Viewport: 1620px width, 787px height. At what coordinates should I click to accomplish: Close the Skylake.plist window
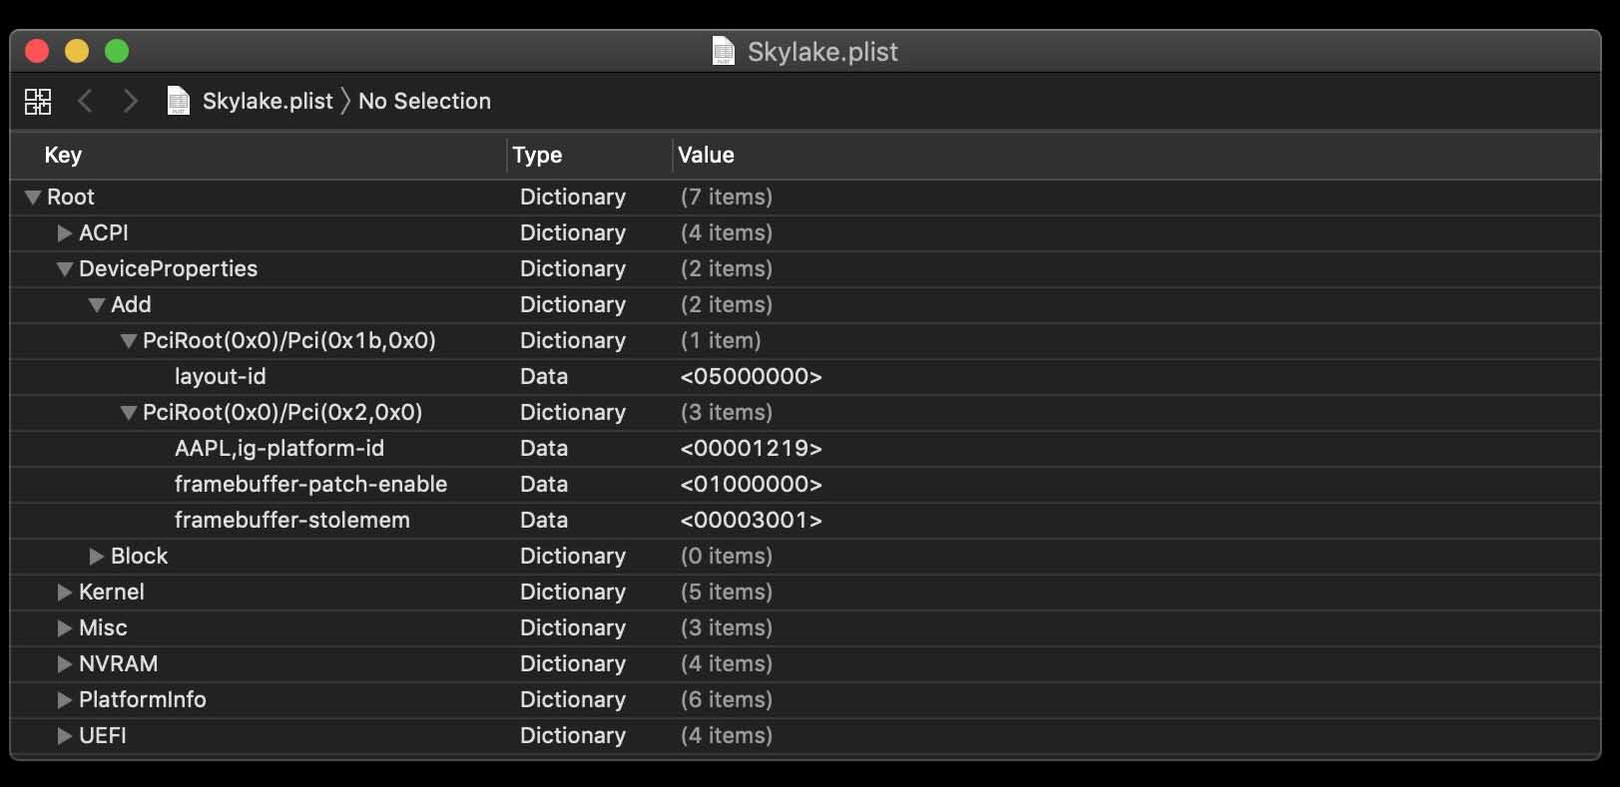click(37, 51)
